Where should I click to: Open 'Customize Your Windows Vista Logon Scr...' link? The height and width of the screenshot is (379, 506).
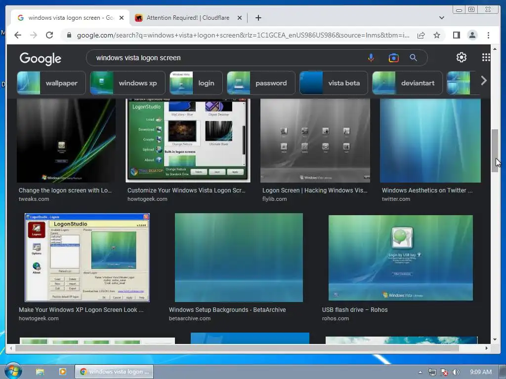pos(186,190)
